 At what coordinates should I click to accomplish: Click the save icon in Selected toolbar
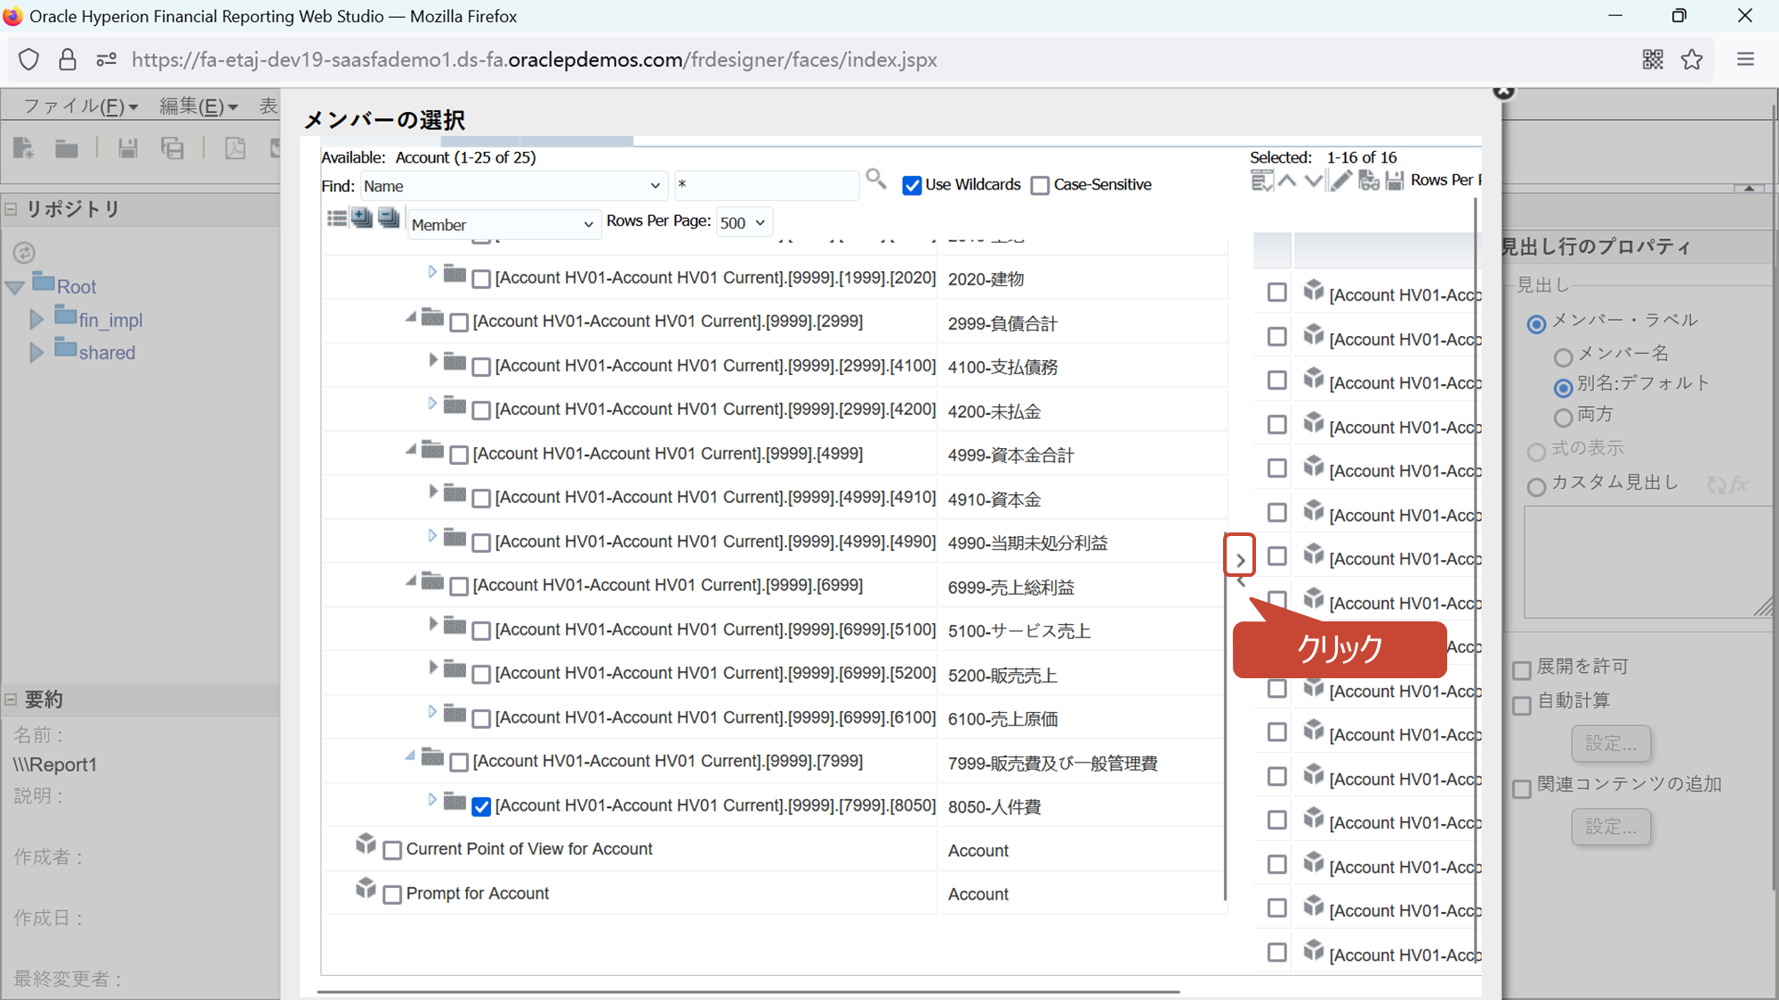(x=1395, y=180)
